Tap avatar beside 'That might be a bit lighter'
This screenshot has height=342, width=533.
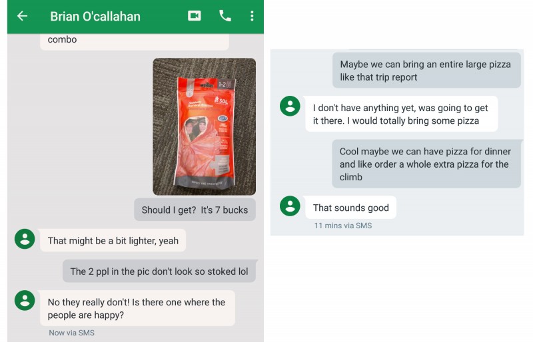pos(25,239)
